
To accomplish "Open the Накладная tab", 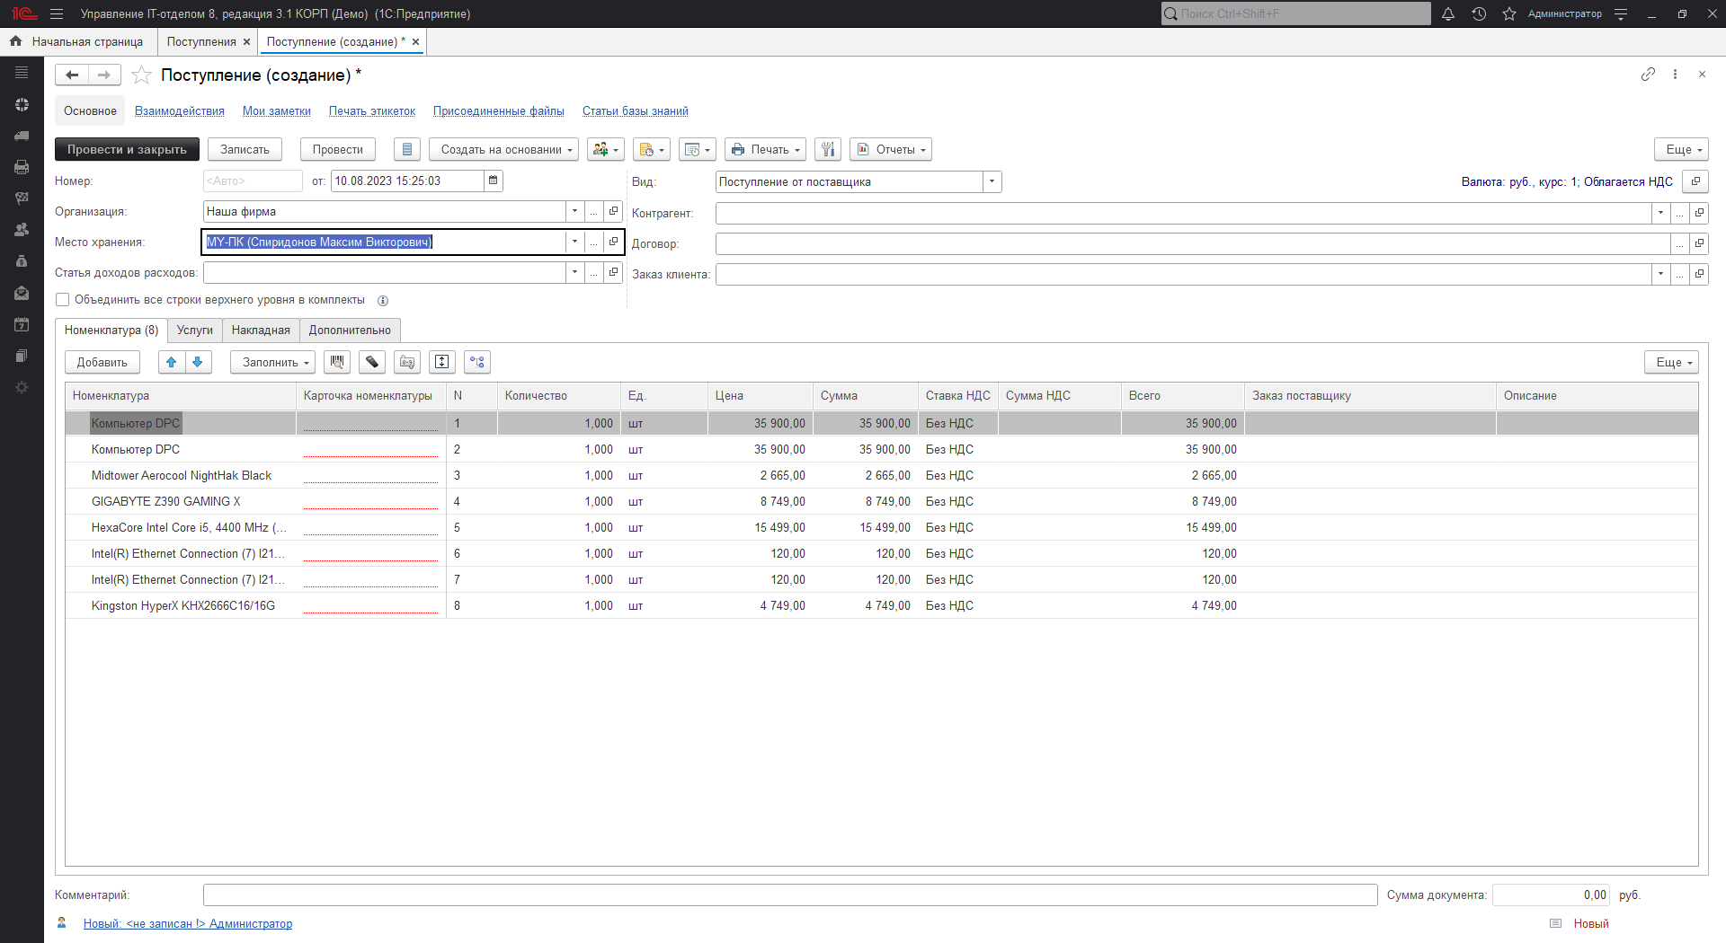I will point(261,330).
